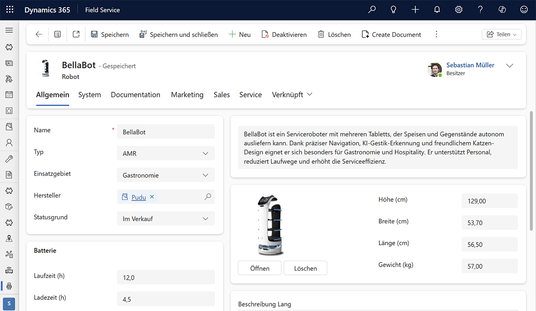Navigate back with the arrow icon

(38, 34)
